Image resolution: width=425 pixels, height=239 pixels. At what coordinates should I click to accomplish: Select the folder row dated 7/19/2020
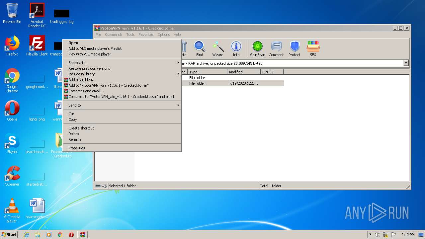[232, 83]
